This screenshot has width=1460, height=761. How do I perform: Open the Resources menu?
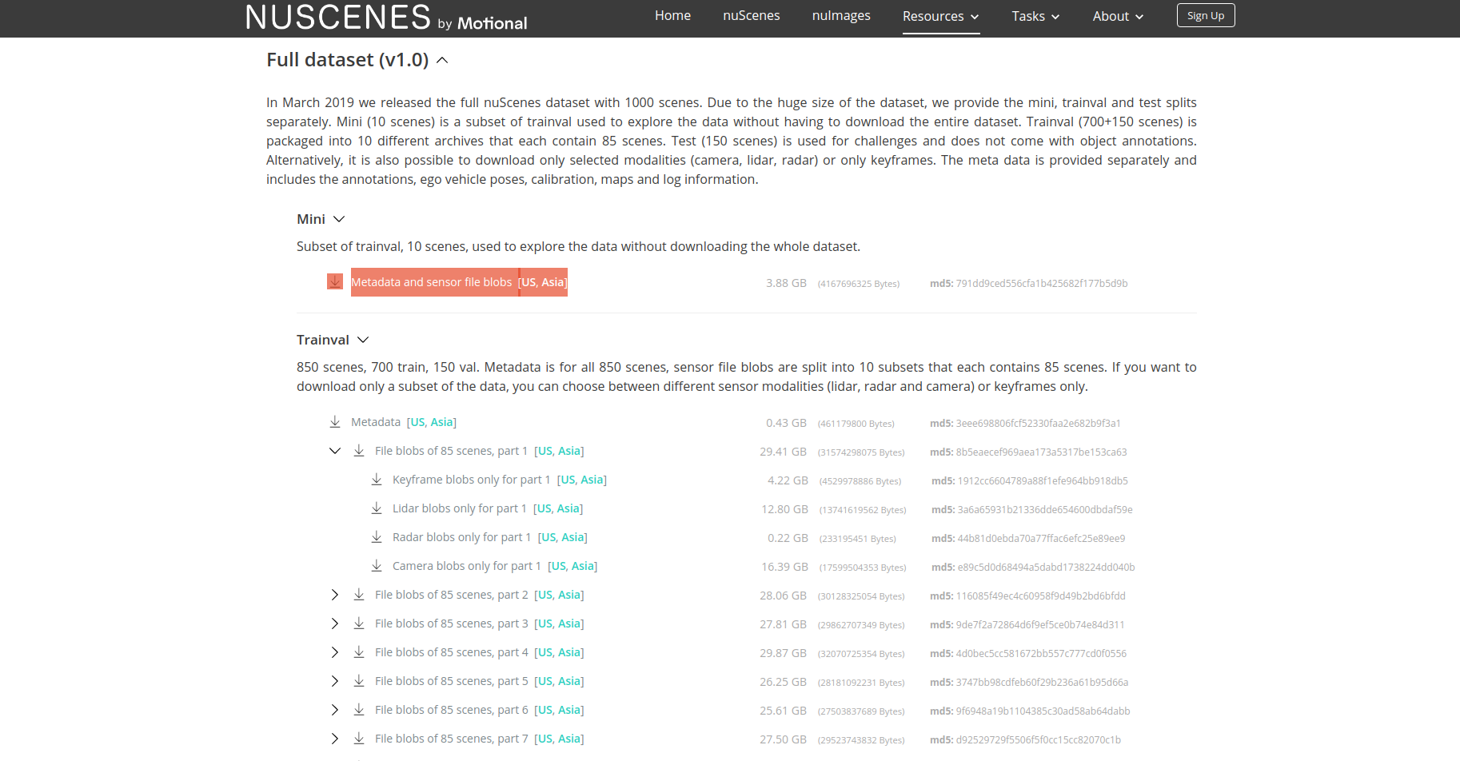pos(940,16)
